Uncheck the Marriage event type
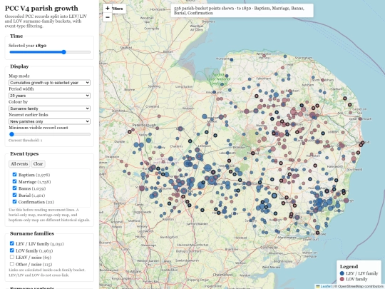The width and height of the screenshot is (385, 289). point(14,181)
